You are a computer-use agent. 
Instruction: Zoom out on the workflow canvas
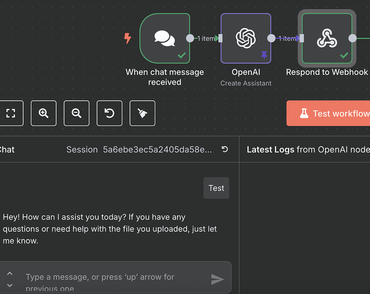(x=76, y=113)
